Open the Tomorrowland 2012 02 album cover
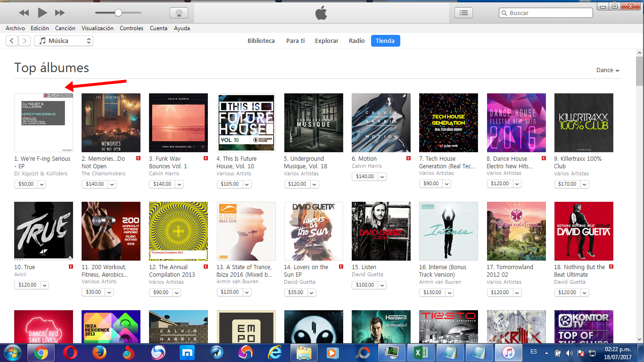Viewport: 644px width, 362px height. click(x=516, y=231)
